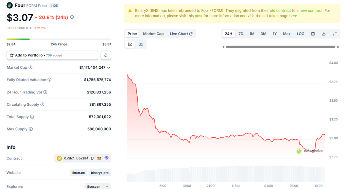Screen dimensions: 348x189
Task: Select the Market Cap tab
Action: [x=153, y=34]
